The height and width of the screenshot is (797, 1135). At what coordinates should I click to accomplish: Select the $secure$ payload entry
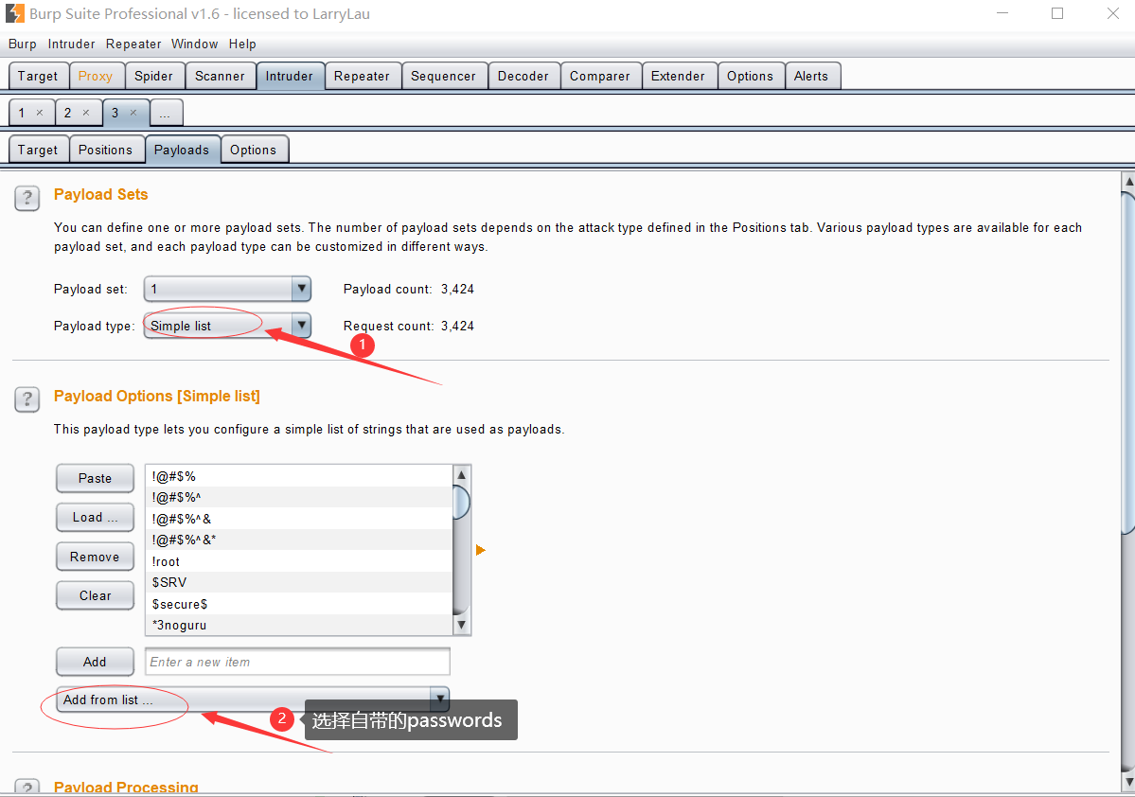(x=299, y=605)
